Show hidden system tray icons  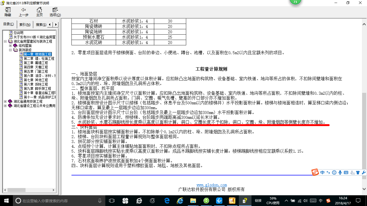click(x=286, y=201)
